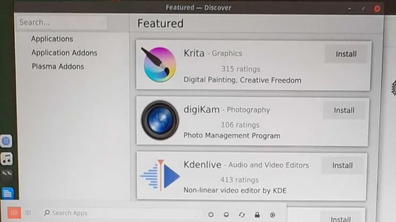Focus the Discover search field
Viewport: 396px width, 222px height.
coord(62,22)
